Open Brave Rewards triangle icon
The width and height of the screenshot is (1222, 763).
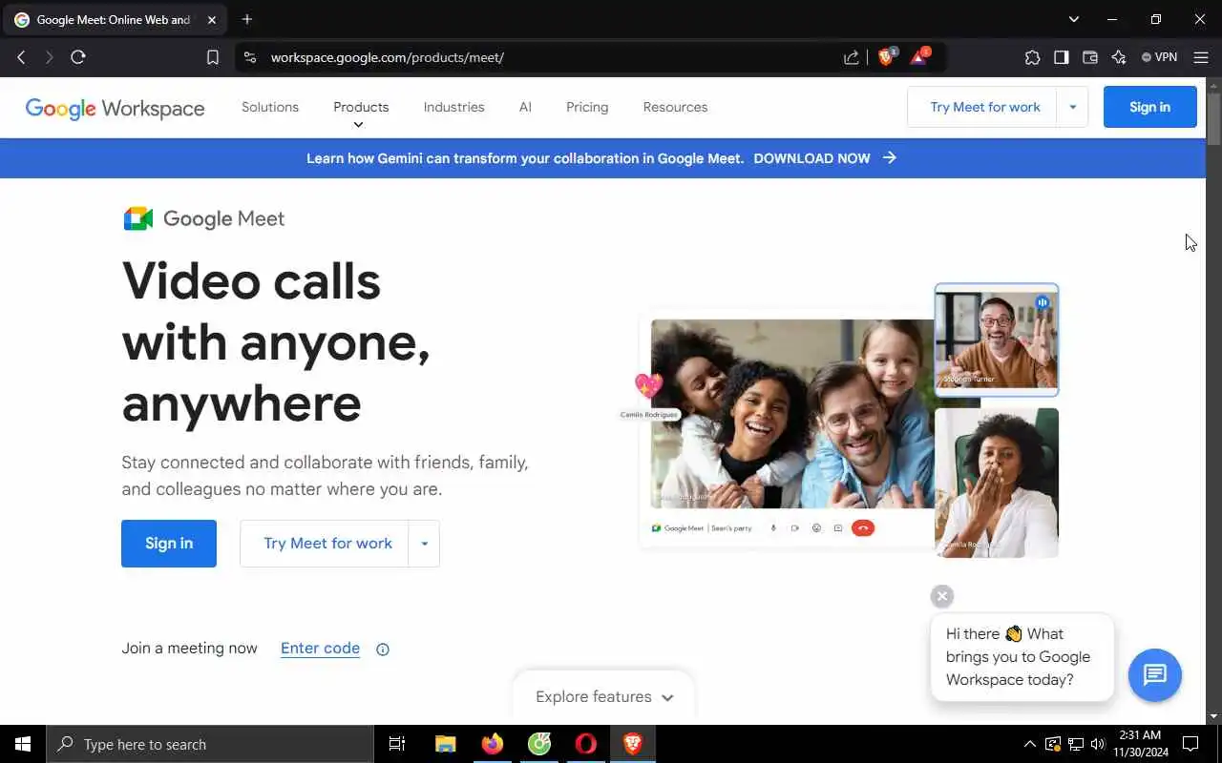click(918, 57)
